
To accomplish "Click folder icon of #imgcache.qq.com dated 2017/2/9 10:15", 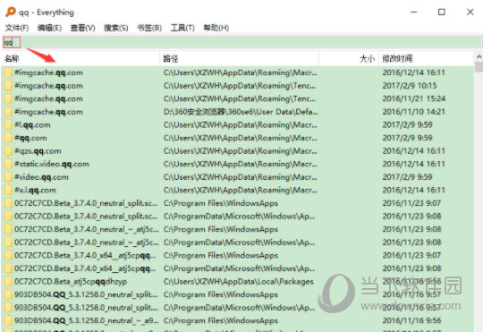I will (x=8, y=86).
